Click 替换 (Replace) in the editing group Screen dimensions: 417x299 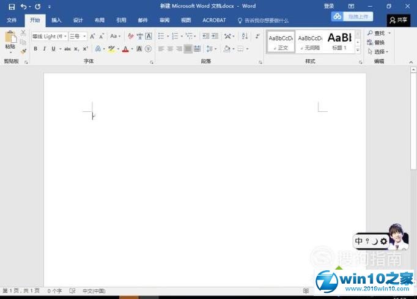coord(378,42)
